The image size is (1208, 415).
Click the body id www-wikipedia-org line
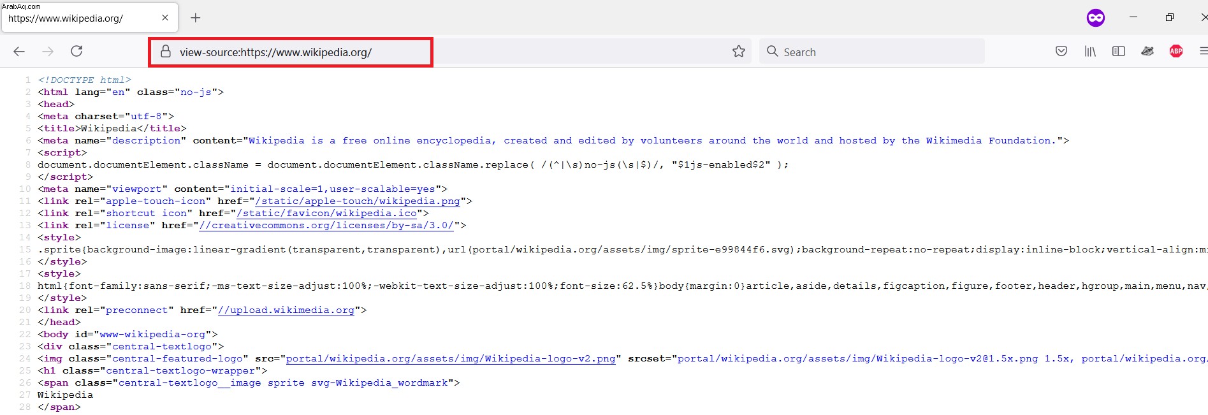point(127,334)
